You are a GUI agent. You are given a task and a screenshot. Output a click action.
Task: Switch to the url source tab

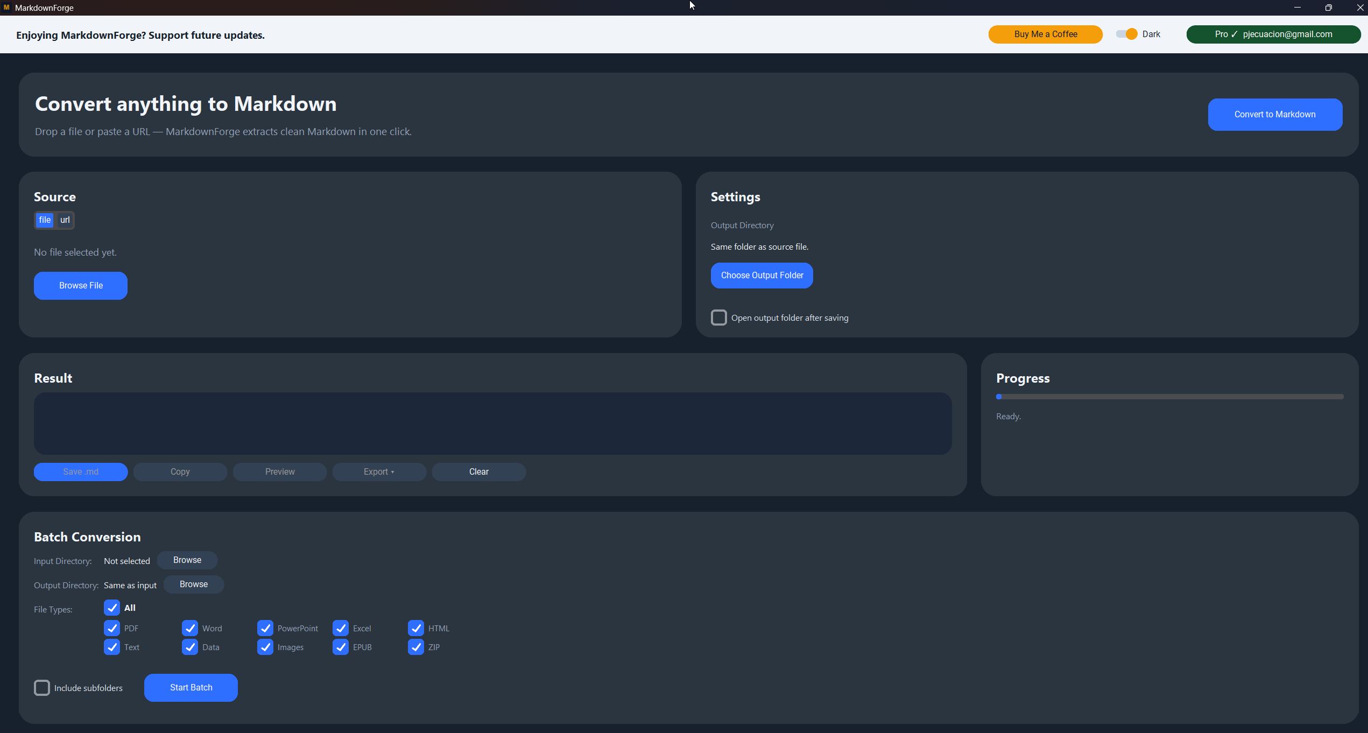[x=65, y=220]
